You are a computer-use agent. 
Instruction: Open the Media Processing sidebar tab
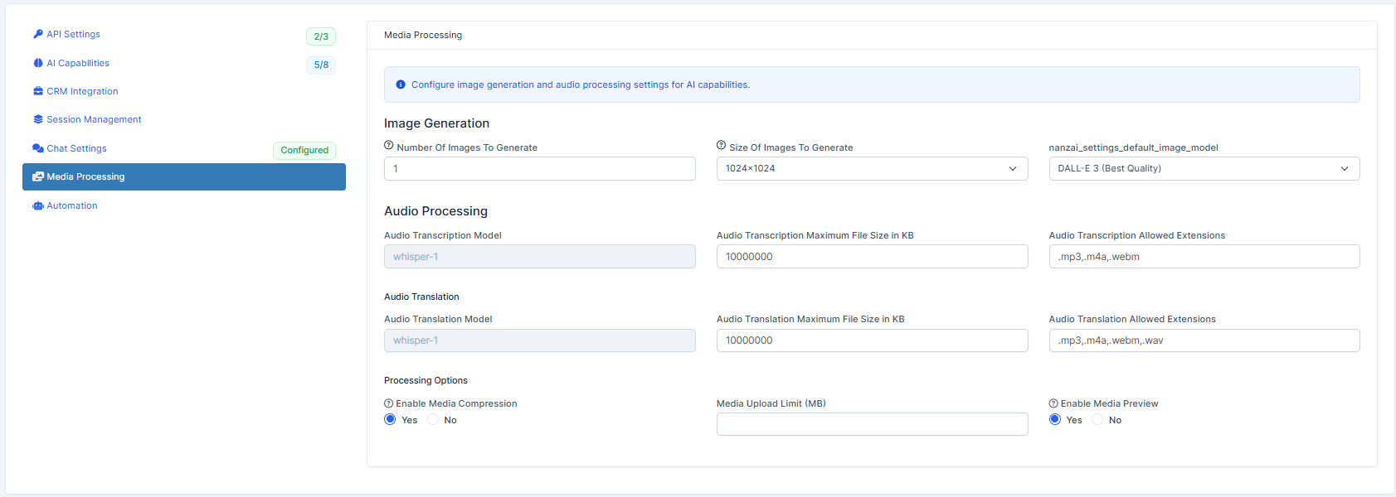click(x=183, y=177)
